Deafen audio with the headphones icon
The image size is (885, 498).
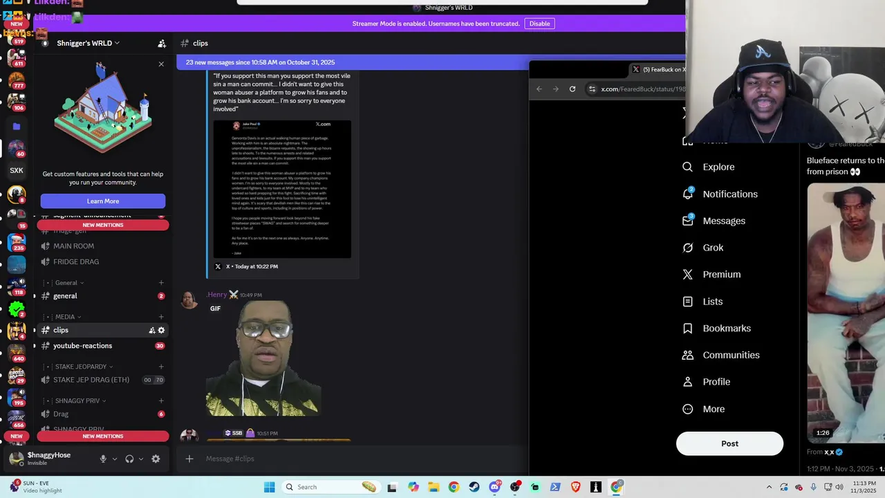coord(129,459)
